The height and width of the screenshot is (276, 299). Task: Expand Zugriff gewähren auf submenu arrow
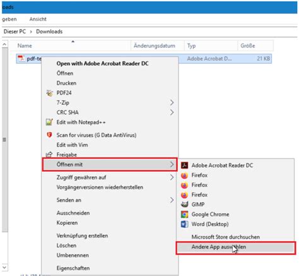tap(172, 177)
